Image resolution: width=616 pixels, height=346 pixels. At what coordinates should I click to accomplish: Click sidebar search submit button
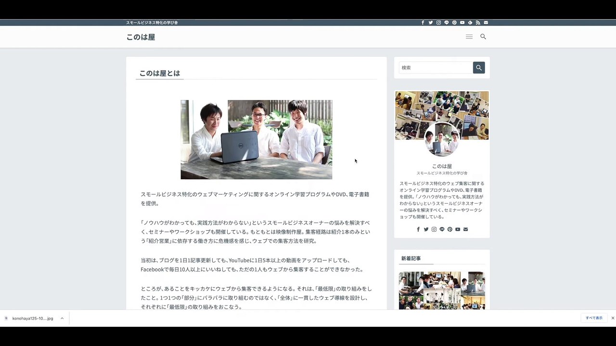click(x=479, y=68)
